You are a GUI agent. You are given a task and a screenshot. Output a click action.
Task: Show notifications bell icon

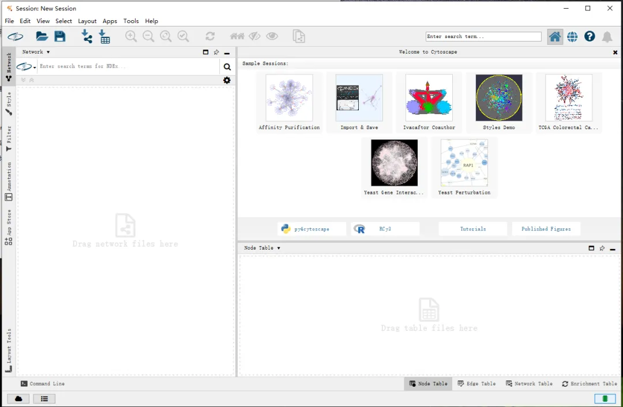pos(607,37)
